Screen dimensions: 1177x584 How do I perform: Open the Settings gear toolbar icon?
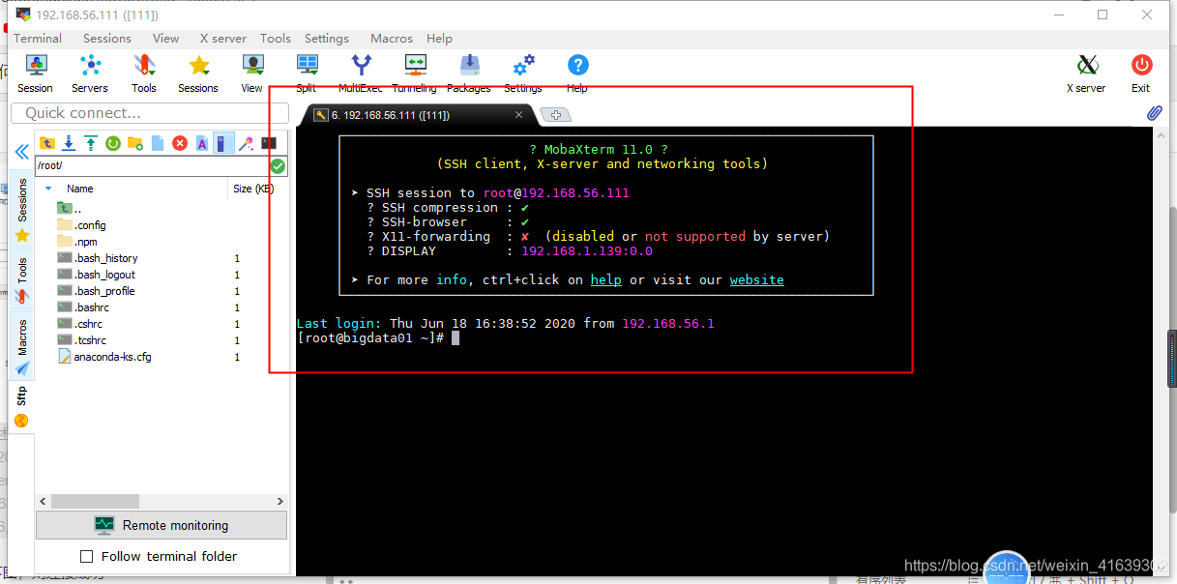click(523, 73)
